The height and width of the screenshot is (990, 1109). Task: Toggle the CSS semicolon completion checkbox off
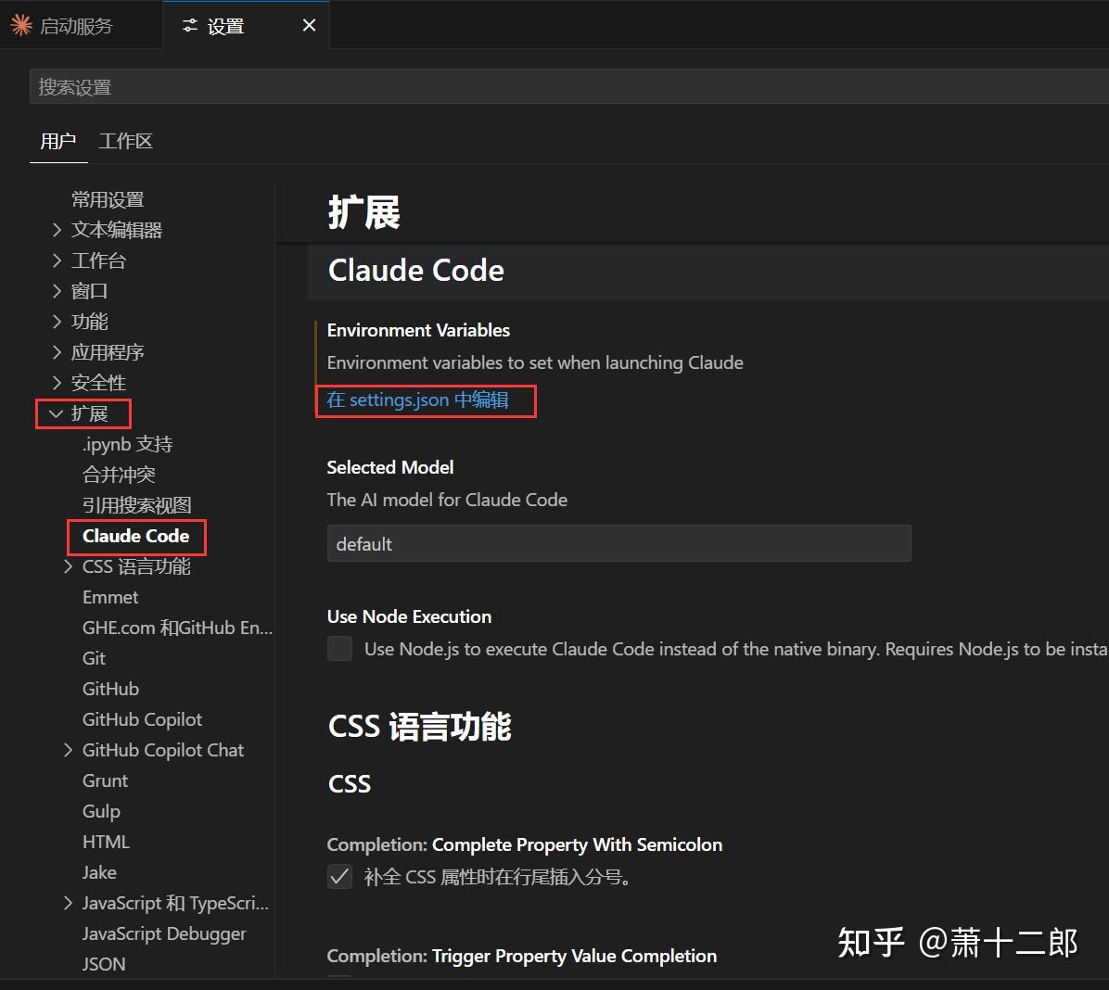pyautogui.click(x=339, y=876)
